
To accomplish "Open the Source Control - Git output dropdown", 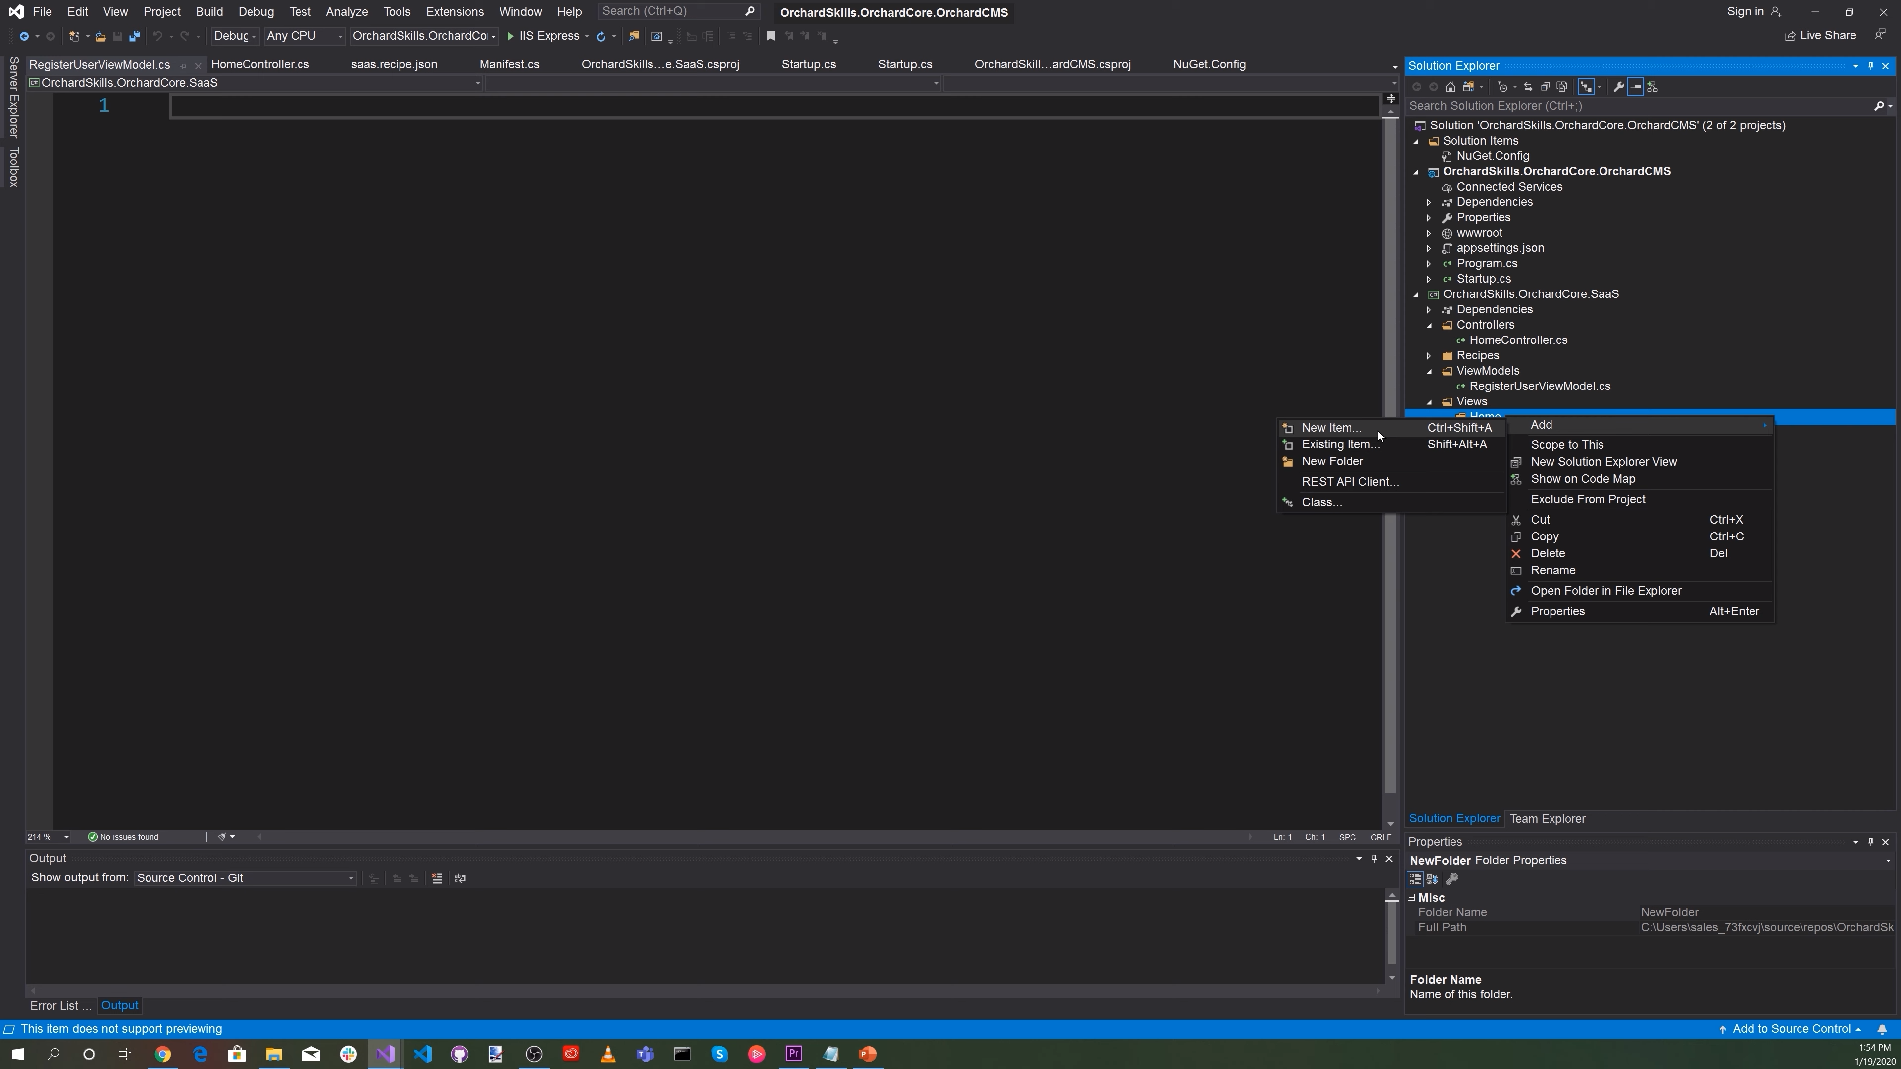I will point(245,878).
